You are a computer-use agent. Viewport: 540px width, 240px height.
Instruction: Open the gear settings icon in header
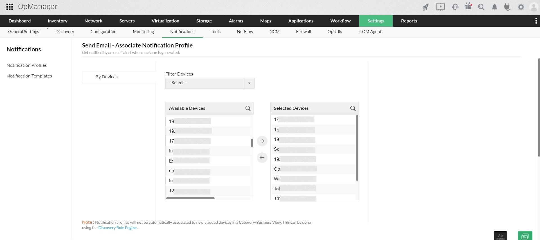click(x=521, y=7)
